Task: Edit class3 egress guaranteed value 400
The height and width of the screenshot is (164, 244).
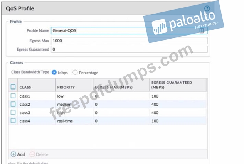Action: point(177,112)
